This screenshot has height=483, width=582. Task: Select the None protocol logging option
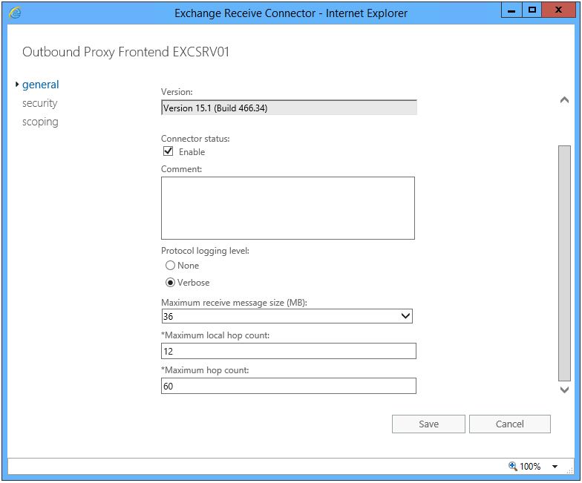click(x=170, y=266)
